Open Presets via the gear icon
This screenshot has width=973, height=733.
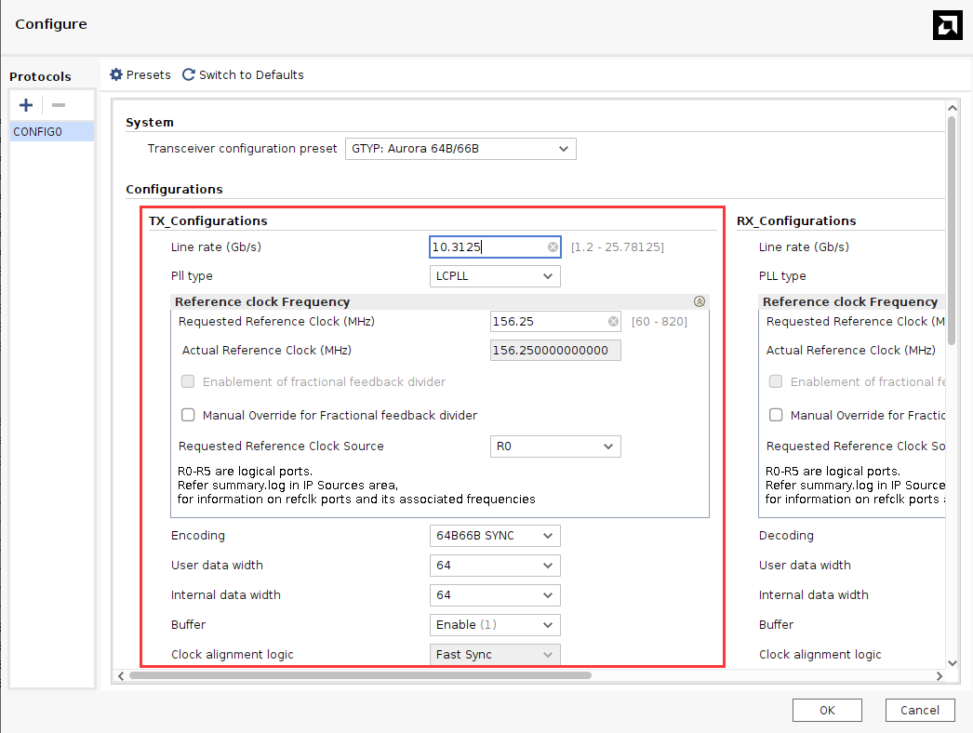pos(116,74)
